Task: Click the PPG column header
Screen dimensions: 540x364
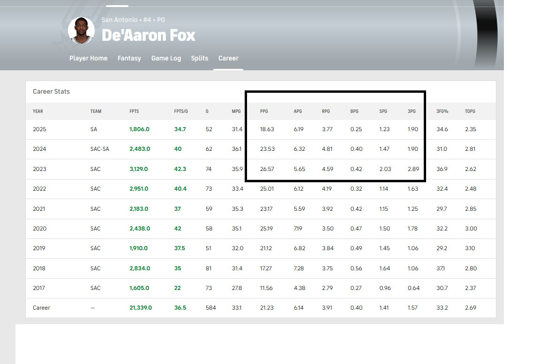Action: pos(264,111)
